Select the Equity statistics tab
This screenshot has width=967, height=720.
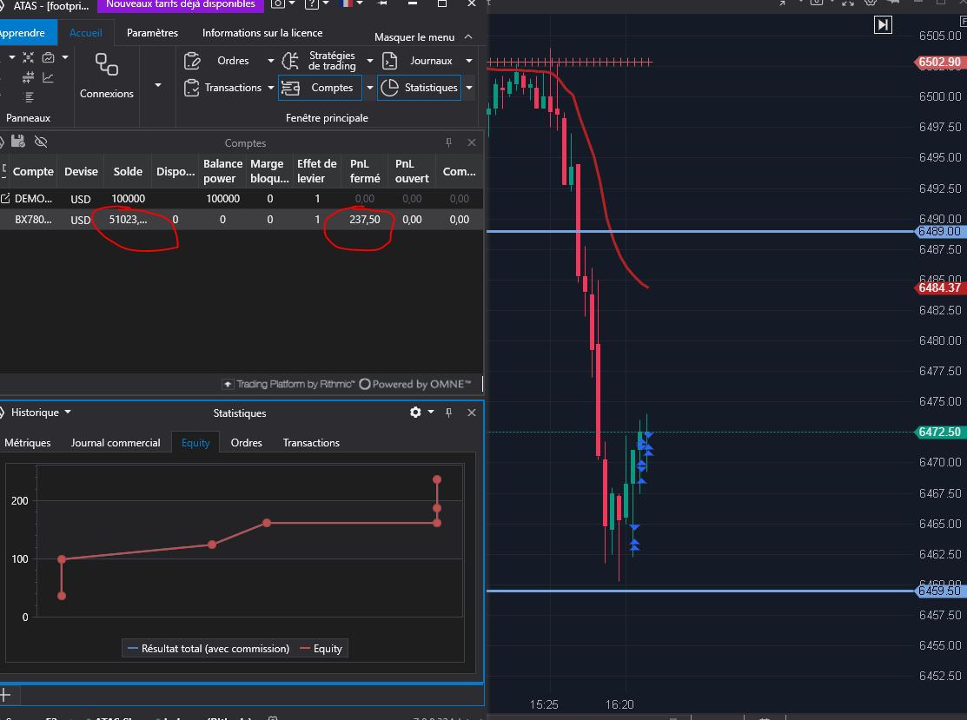(x=195, y=443)
